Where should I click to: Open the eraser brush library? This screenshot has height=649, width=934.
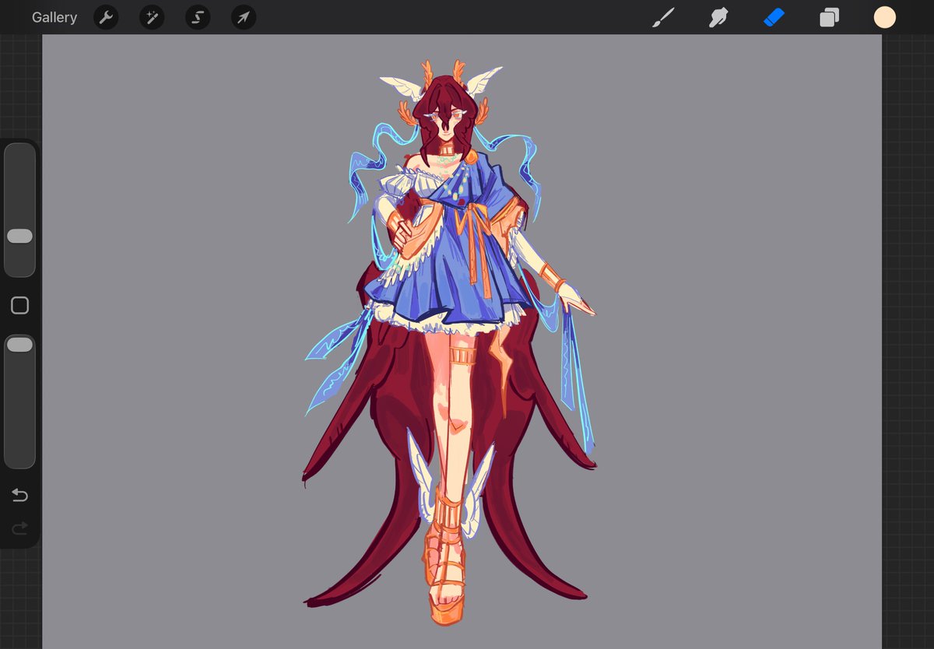point(773,17)
